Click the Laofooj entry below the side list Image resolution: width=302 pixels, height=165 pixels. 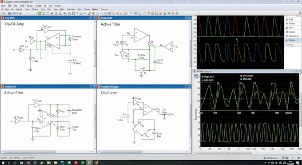tap(289, 44)
